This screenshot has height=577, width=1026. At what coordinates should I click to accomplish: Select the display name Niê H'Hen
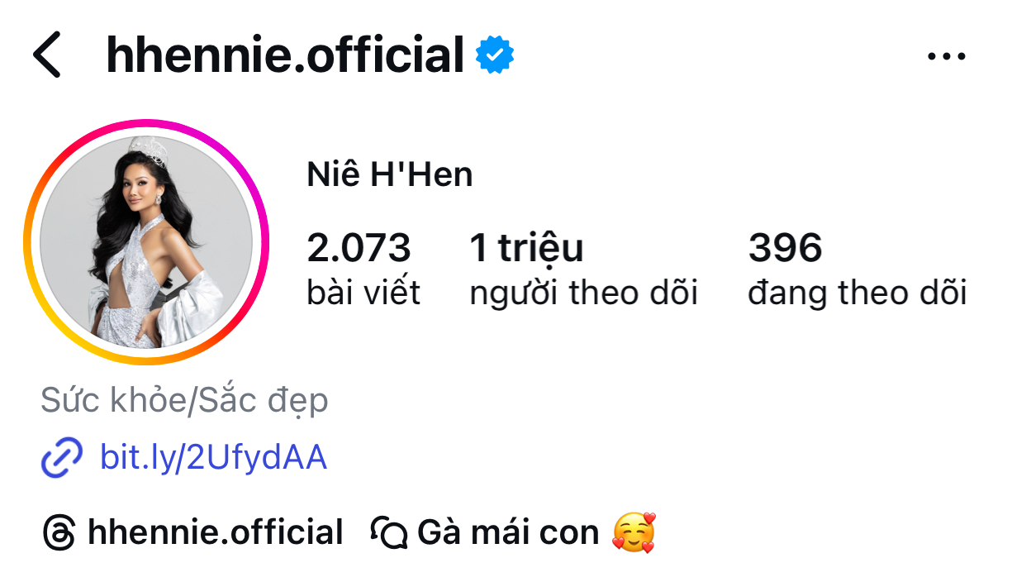[387, 174]
